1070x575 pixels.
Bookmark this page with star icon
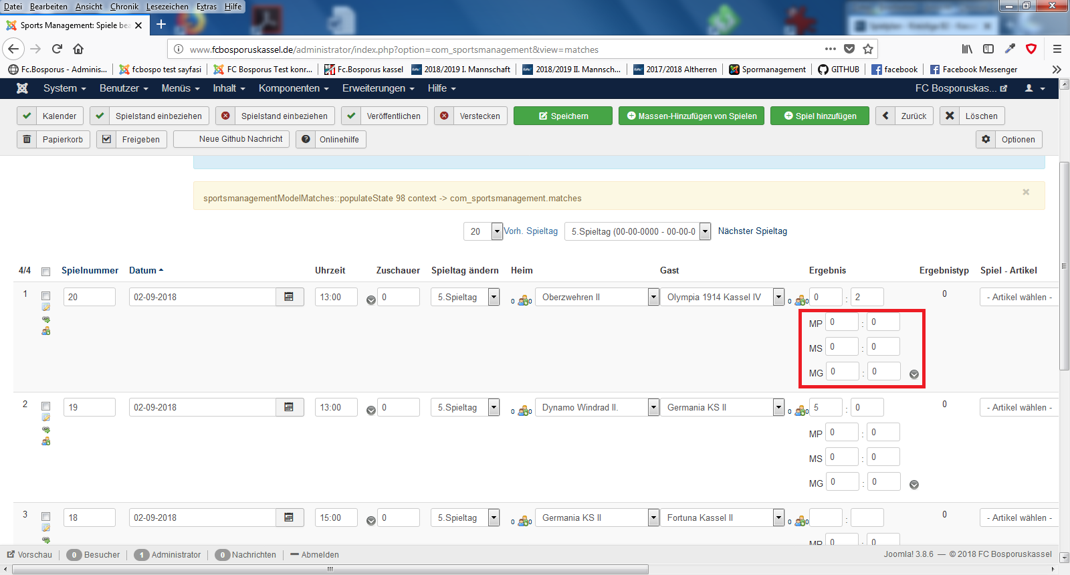tap(868, 49)
